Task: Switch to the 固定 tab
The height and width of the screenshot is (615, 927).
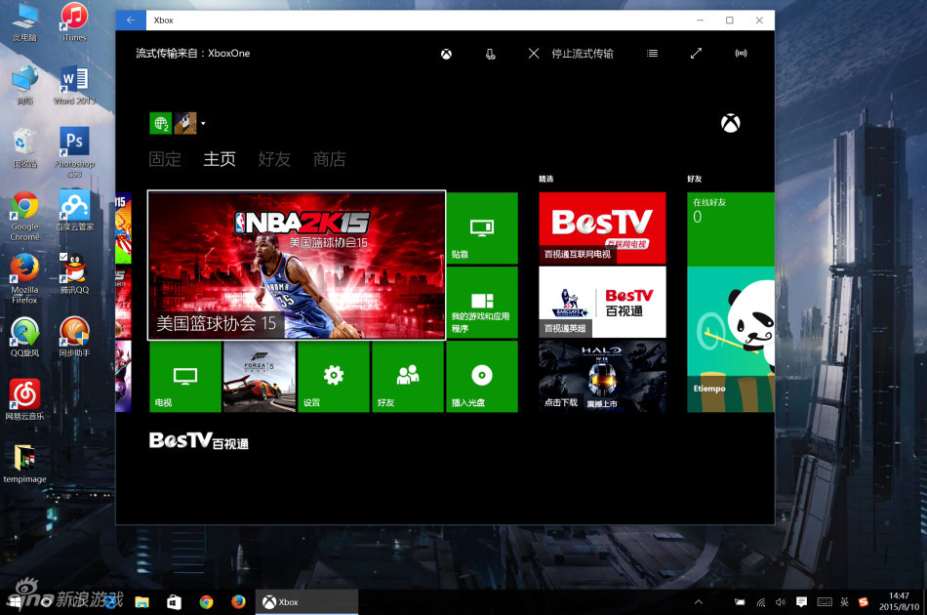Action: point(165,159)
